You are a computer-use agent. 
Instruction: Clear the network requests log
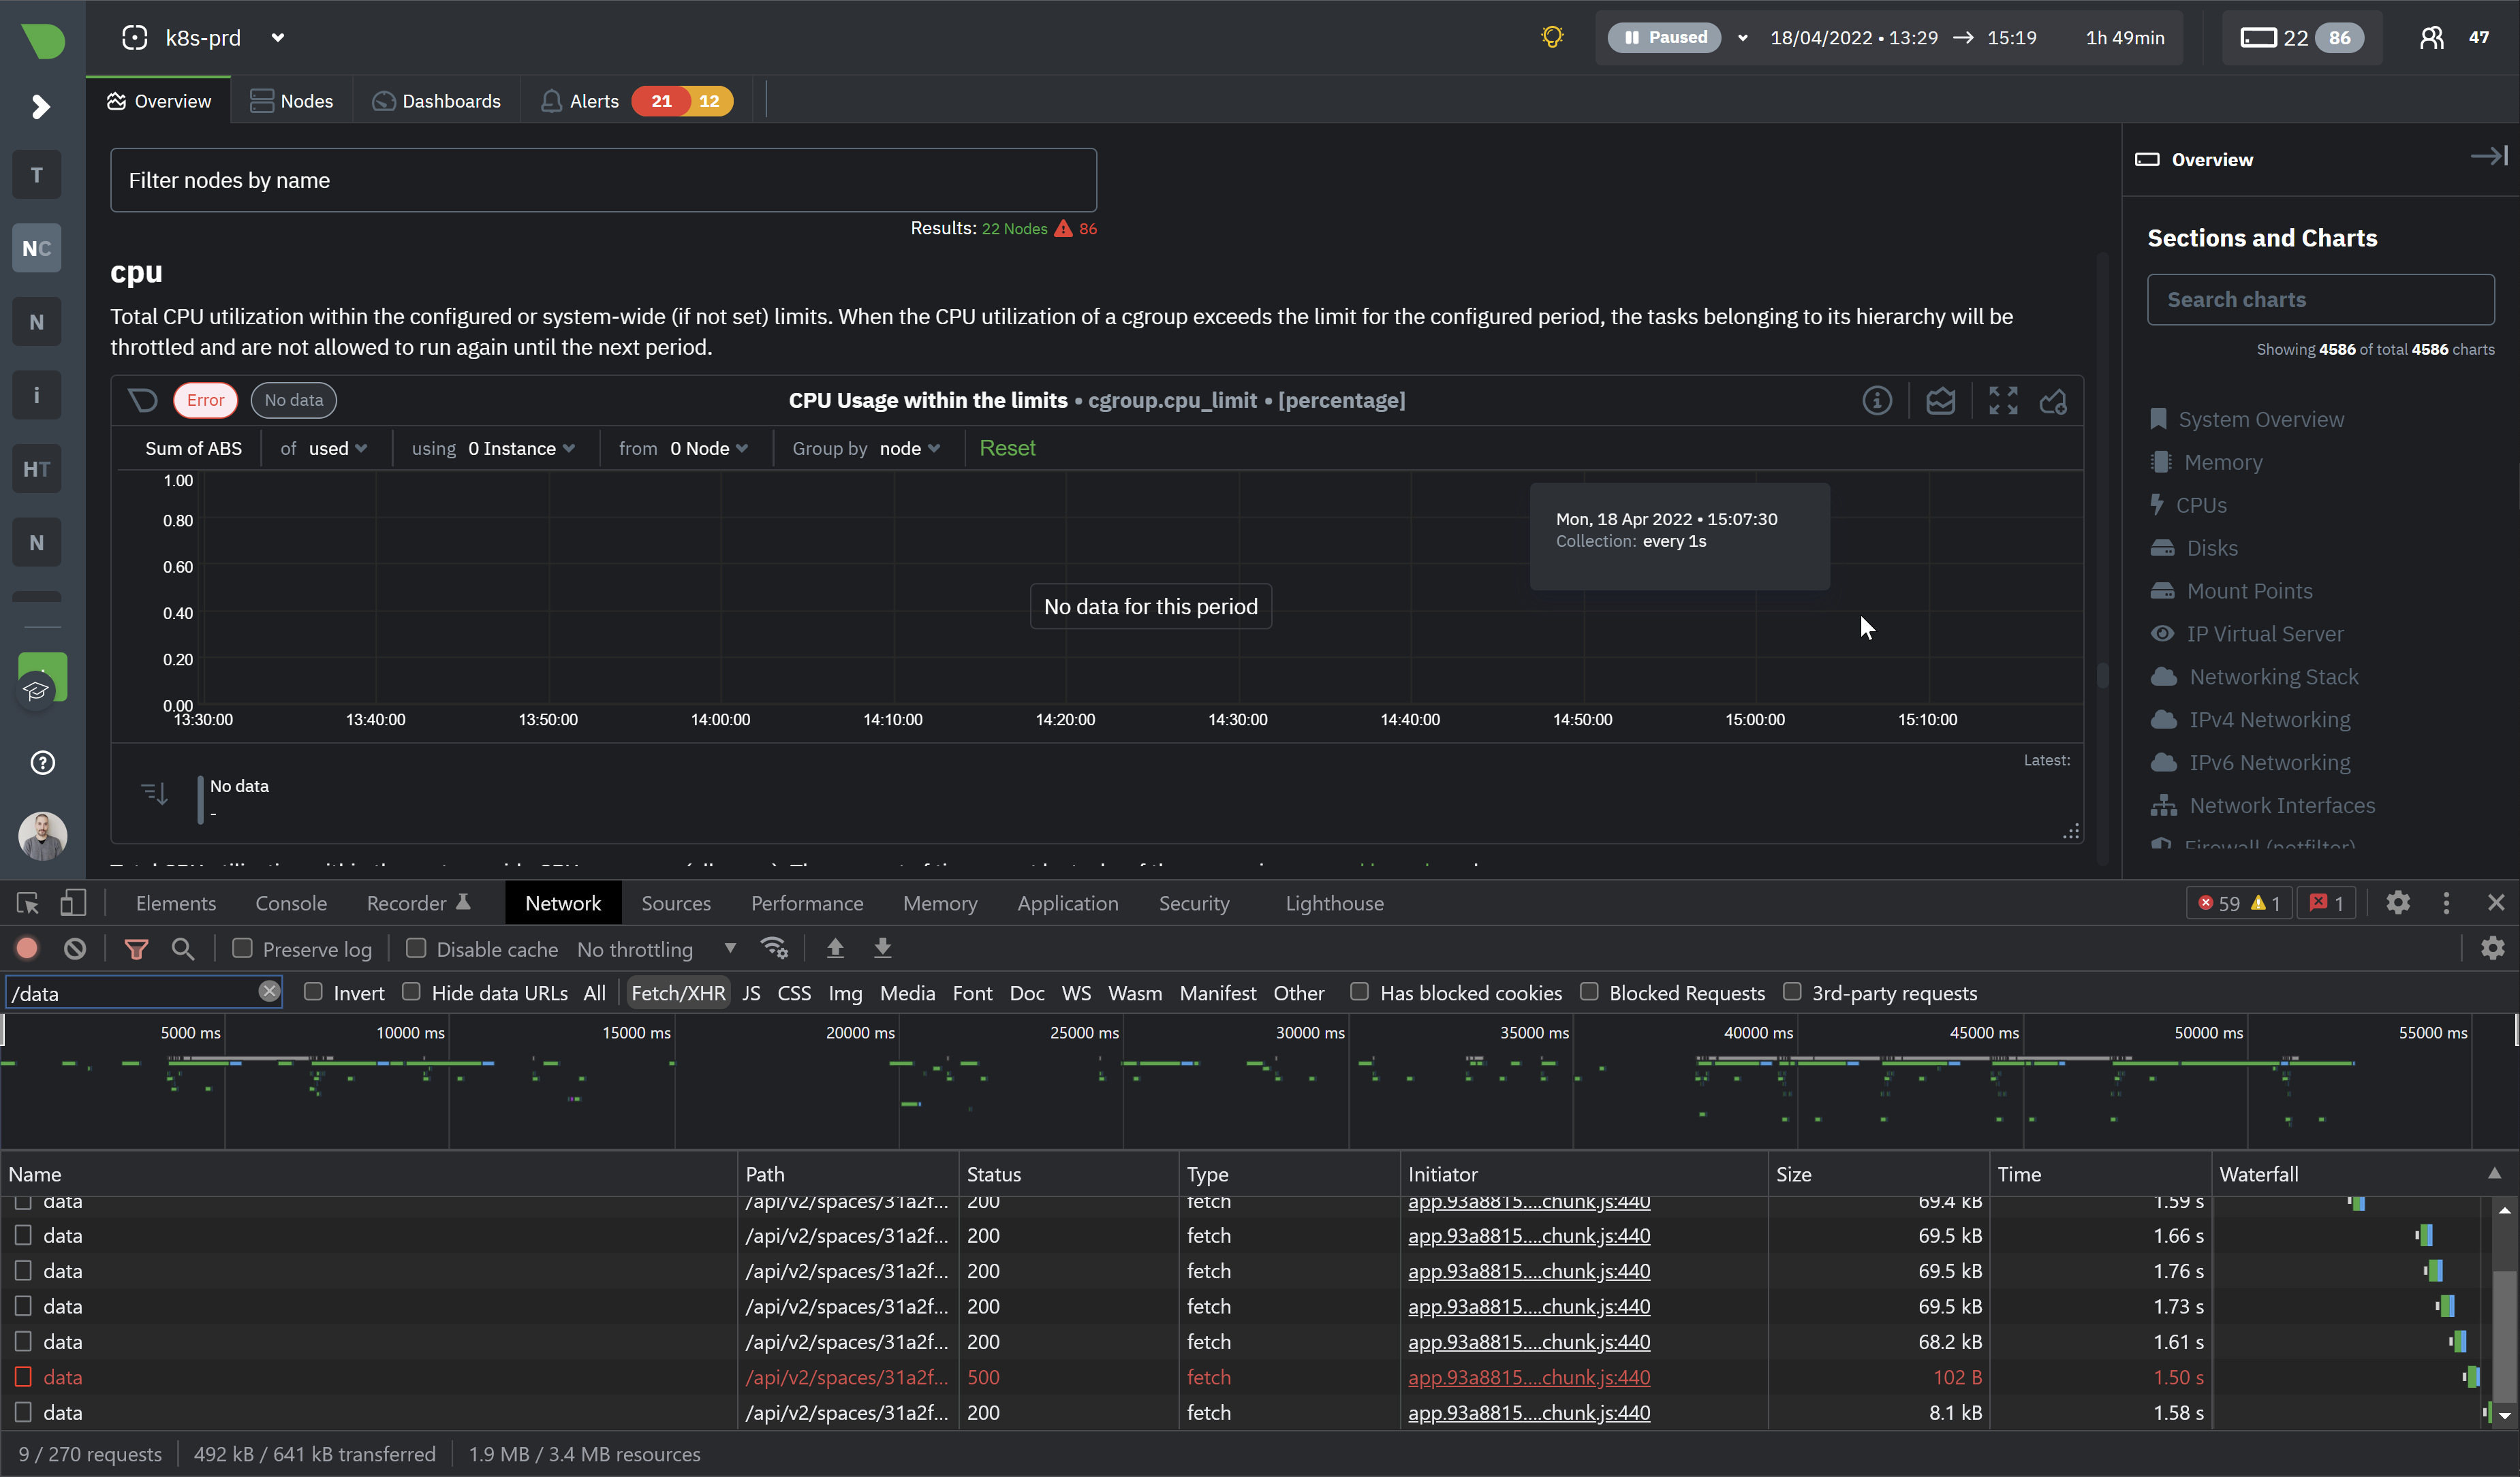click(75, 949)
